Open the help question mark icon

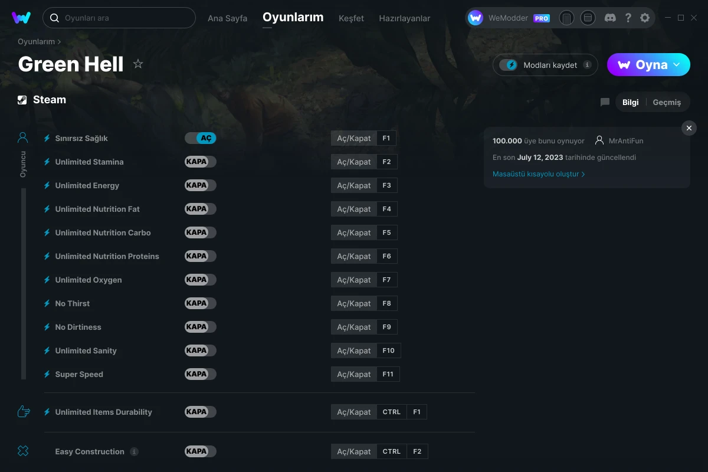pyautogui.click(x=628, y=18)
